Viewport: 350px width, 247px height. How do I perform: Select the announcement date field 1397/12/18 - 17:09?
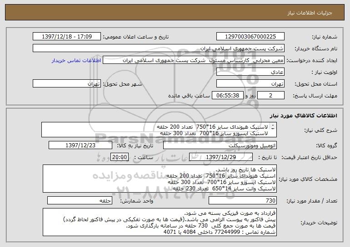click(67, 37)
